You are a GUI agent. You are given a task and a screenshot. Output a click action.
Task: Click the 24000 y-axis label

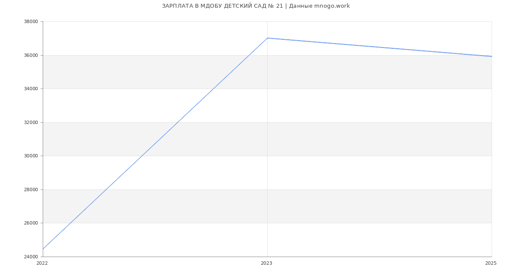click(31, 257)
